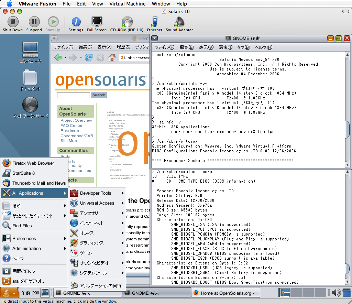Open terminal タブ(B) menu
The width and height of the screenshot is (352, 304).
244,47
